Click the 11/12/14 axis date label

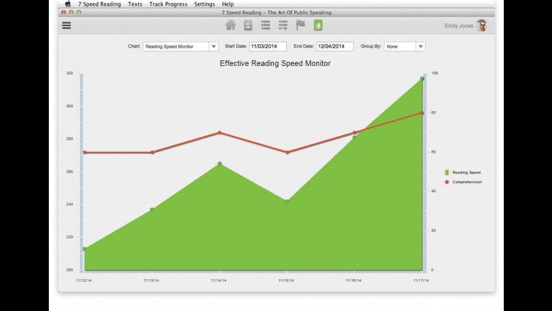pyautogui.click(x=84, y=281)
